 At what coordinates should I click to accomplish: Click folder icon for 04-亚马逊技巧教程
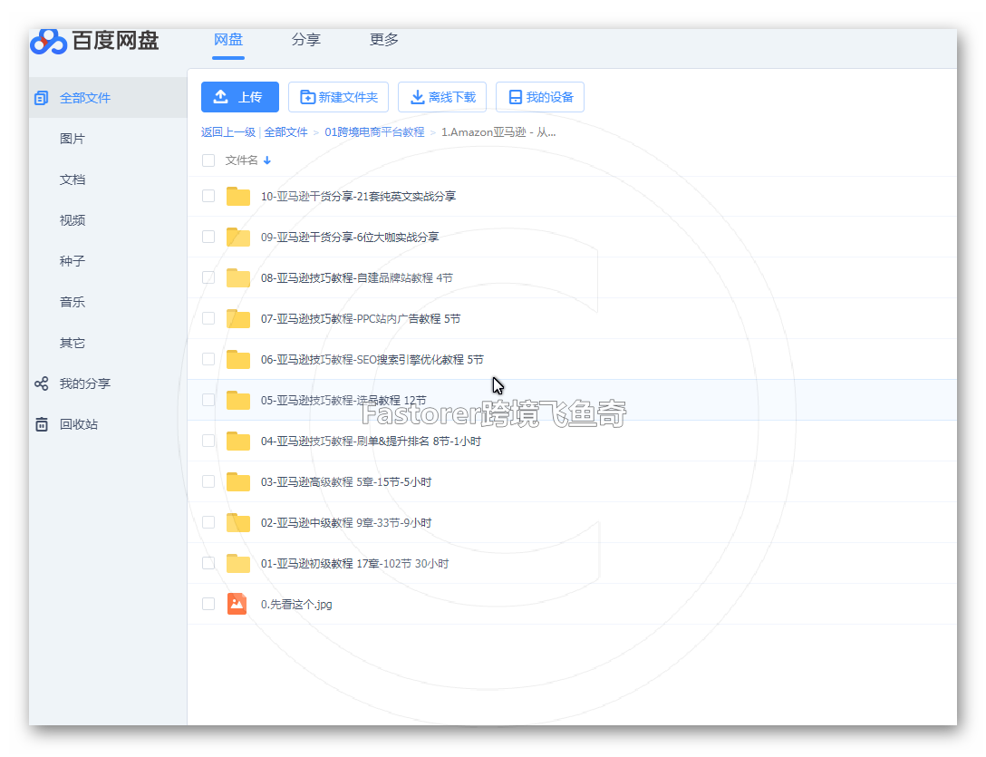(238, 441)
